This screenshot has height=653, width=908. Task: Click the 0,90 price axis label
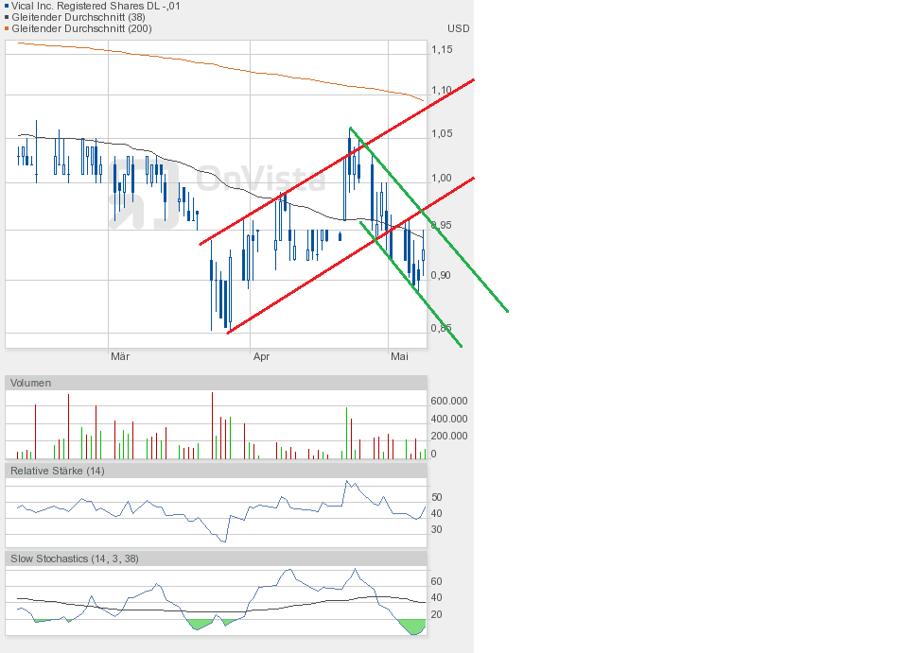coord(441,275)
